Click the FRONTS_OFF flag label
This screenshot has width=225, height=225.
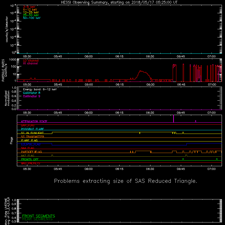[x=30, y=159]
